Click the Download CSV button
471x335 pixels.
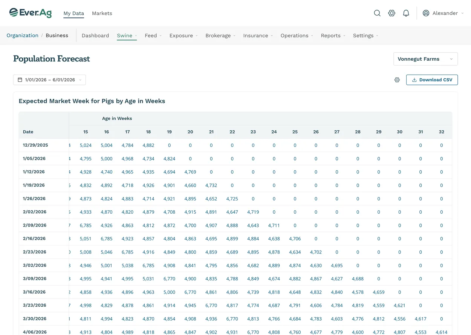pos(432,80)
